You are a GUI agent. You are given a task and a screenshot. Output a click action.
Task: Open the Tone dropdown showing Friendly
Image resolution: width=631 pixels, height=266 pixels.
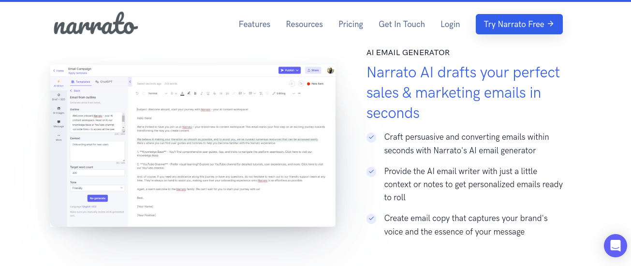(97, 188)
